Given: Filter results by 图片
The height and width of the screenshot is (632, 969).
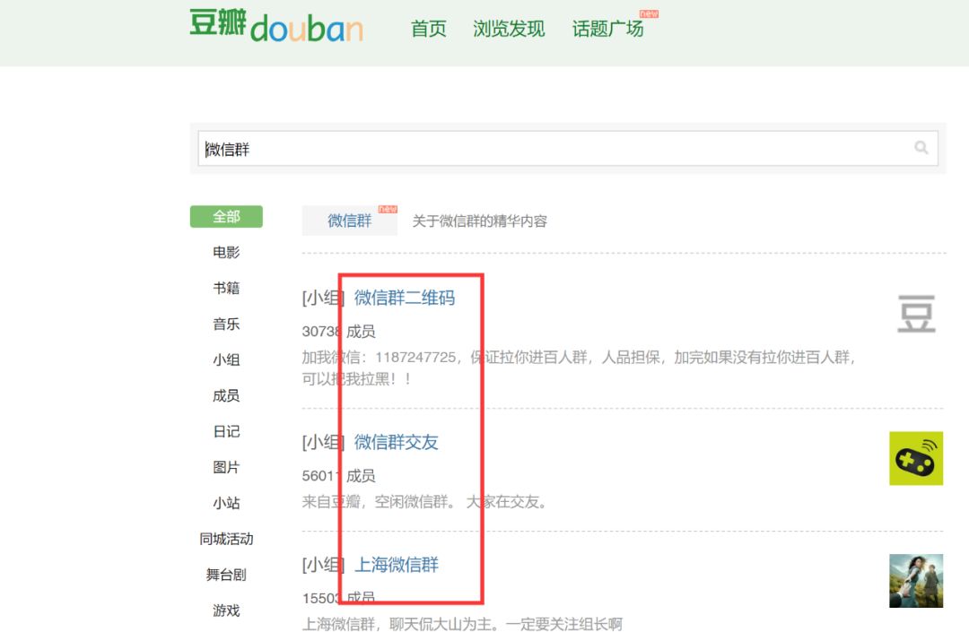Looking at the screenshot, I should pyautogui.click(x=226, y=467).
